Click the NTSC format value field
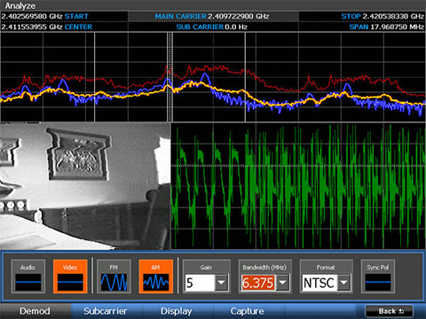The height and width of the screenshot is (319, 426). coord(319,283)
